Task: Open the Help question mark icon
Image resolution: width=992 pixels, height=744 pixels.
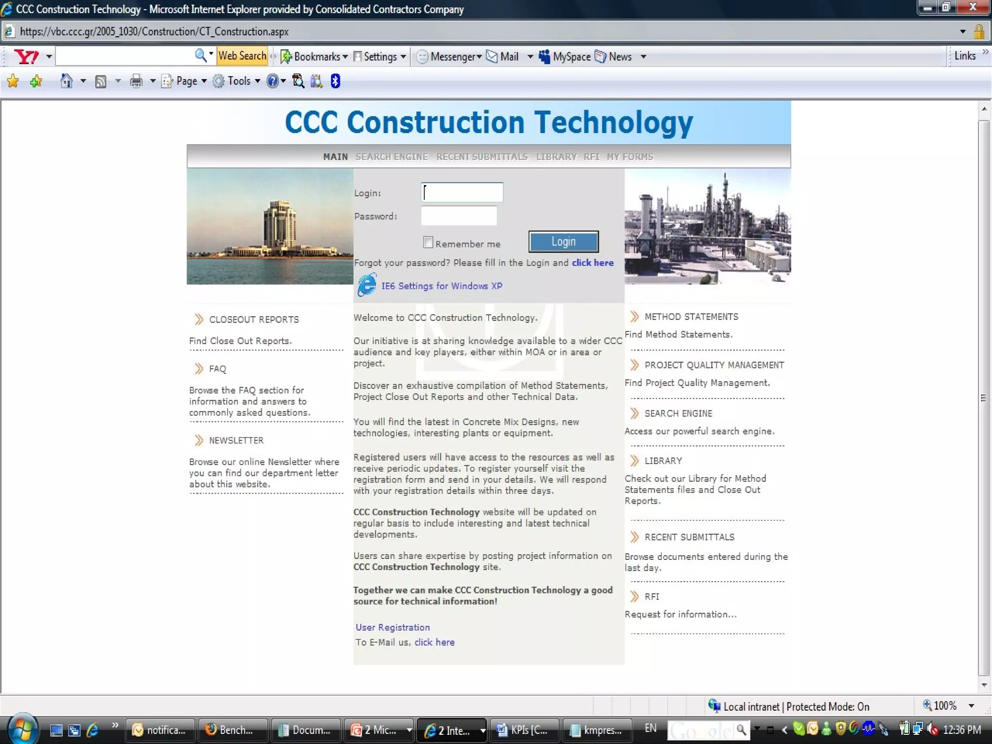Action: click(x=273, y=81)
